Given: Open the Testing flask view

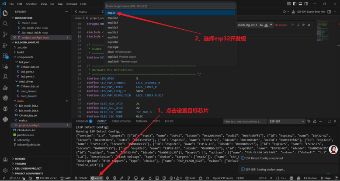Looking at the screenshot, I should pos(5,77).
